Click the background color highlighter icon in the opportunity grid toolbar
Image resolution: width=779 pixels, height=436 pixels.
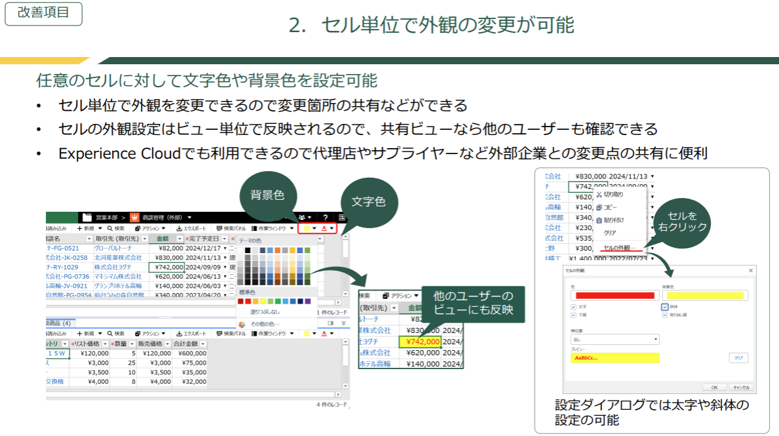(x=307, y=228)
